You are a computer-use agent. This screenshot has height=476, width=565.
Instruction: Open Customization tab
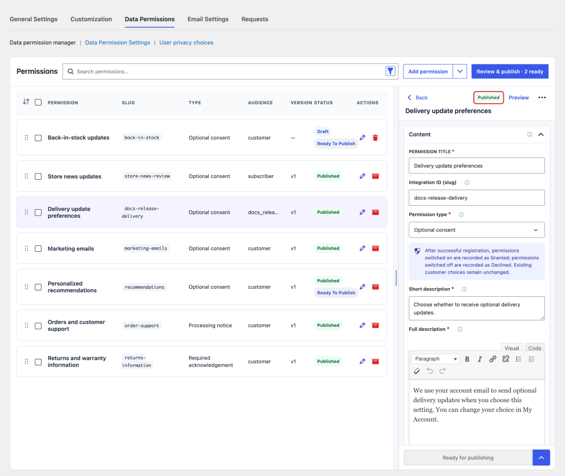[91, 19]
